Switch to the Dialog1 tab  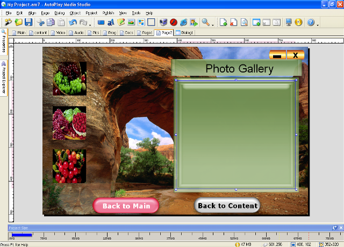185,33
